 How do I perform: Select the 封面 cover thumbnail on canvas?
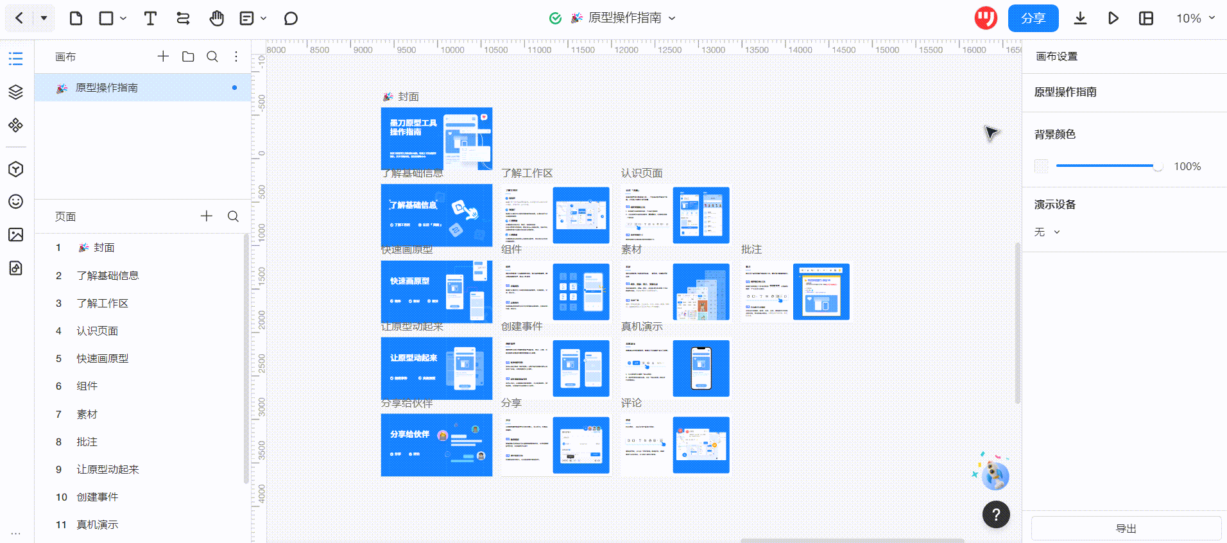click(x=436, y=139)
